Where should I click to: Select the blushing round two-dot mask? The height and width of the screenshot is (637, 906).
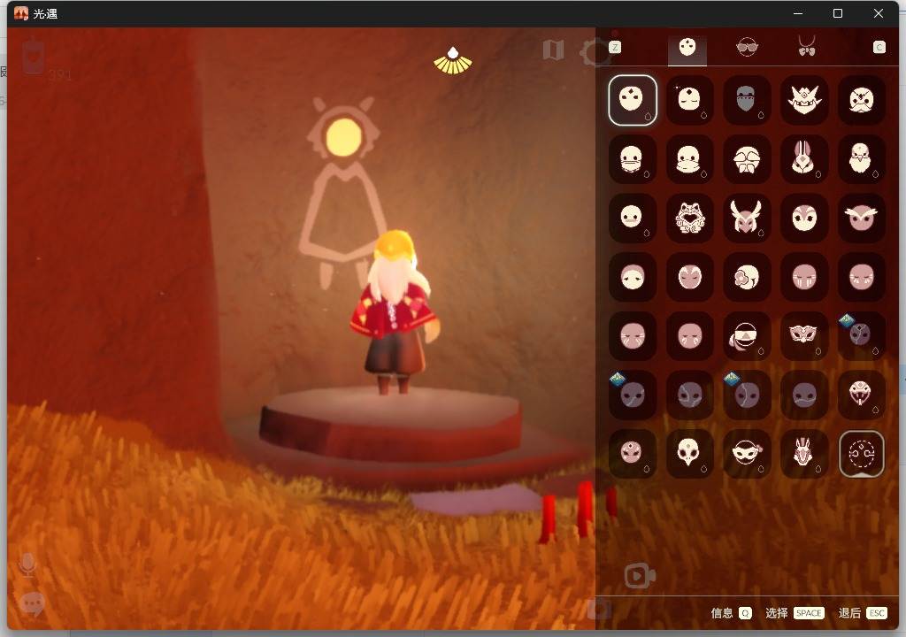632,218
